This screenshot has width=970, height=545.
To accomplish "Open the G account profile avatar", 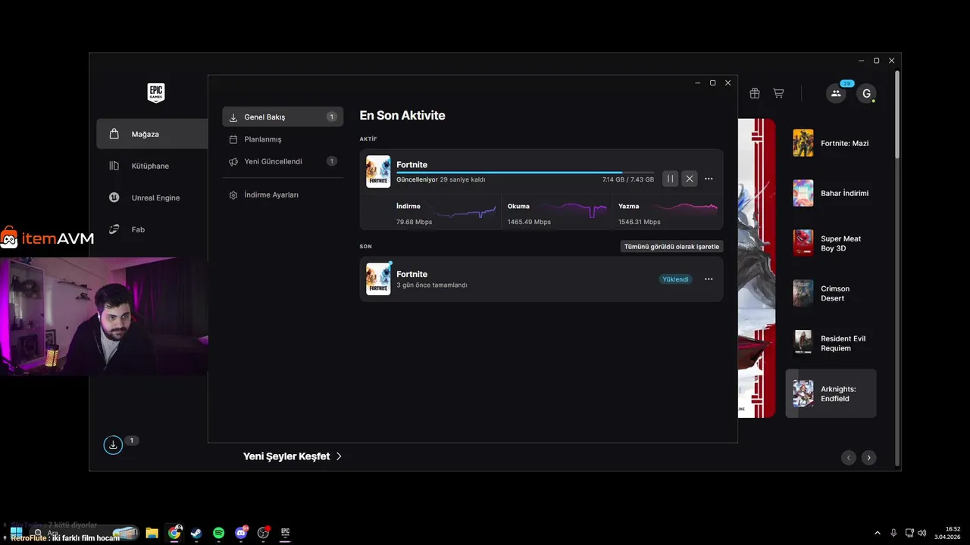I will click(866, 93).
